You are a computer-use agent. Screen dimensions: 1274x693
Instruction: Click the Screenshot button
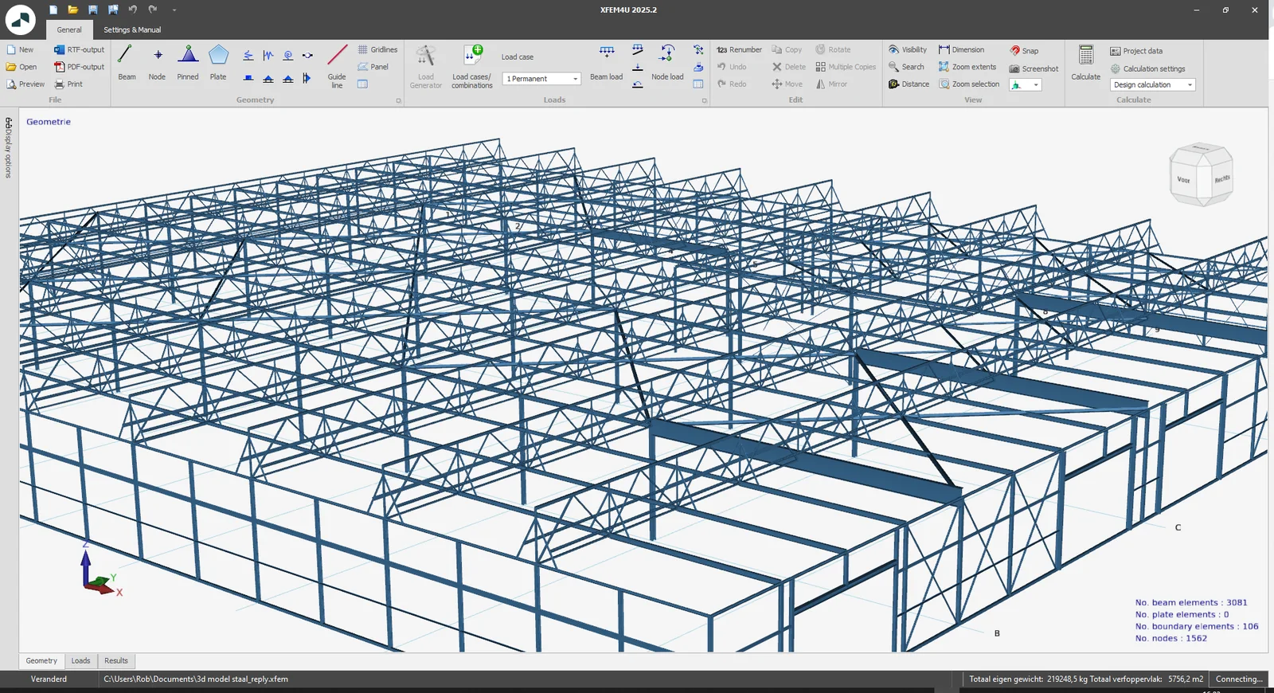click(x=1034, y=69)
